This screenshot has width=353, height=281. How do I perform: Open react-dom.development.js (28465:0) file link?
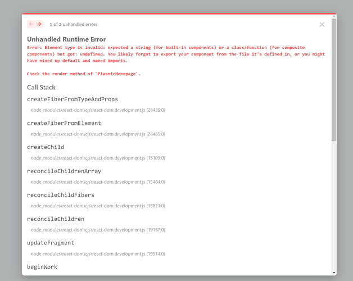[98, 134]
